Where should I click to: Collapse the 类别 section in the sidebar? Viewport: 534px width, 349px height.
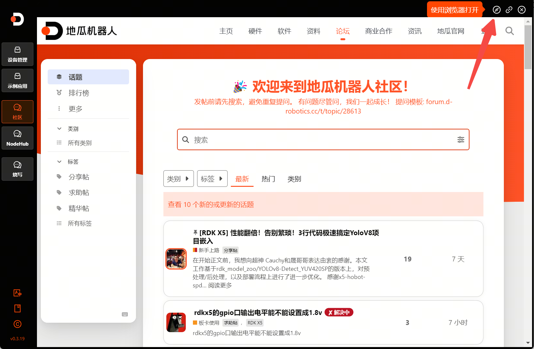[x=59, y=128]
